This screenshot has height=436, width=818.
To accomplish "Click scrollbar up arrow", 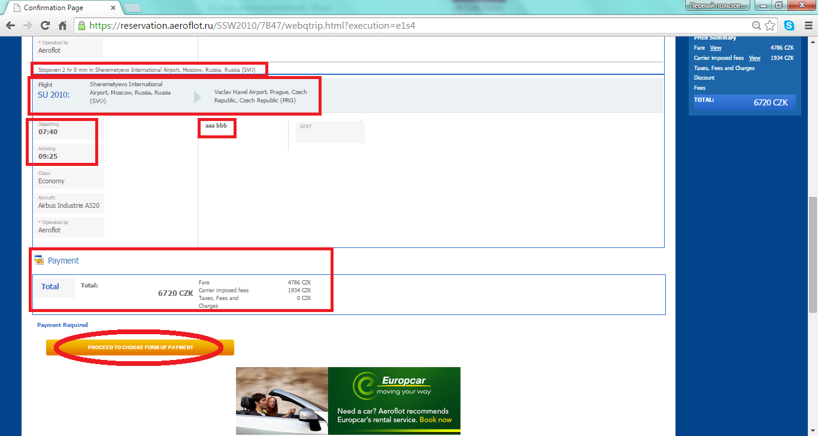I will pos(813,41).
